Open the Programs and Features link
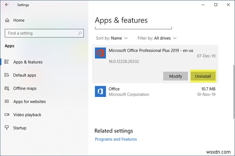 (x=116, y=139)
